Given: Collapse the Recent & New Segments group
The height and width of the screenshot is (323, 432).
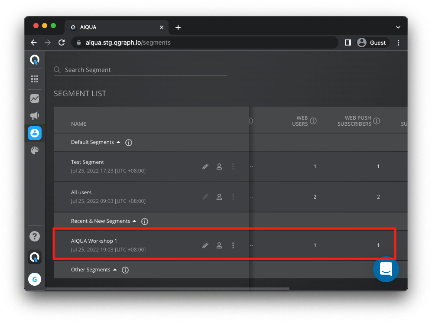Looking at the screenshot, I should pos(134,221).
